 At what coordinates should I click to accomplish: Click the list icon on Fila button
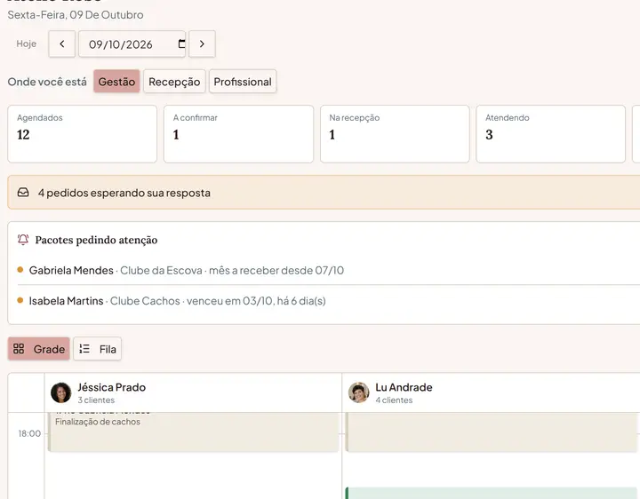click(84, 349)
